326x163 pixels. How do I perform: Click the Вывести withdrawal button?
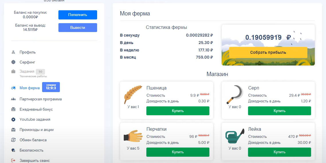[78, 27]
